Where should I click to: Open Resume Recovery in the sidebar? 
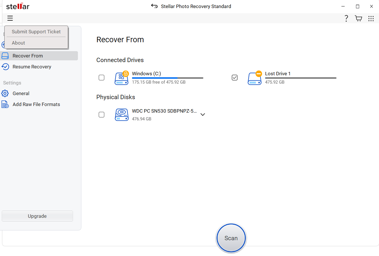[32, 67]
